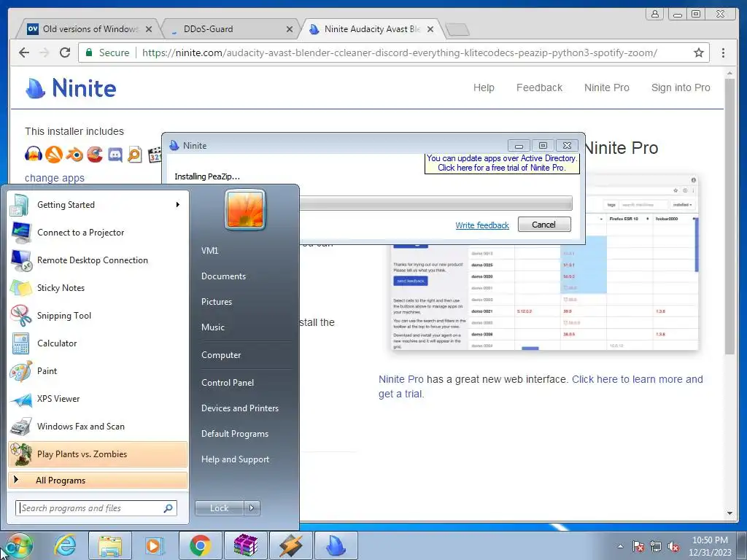Image resolution: width=747 pixels, height=560 pixels.
Task: Click the Blender icon in installer list
Action: coord(74,155)
